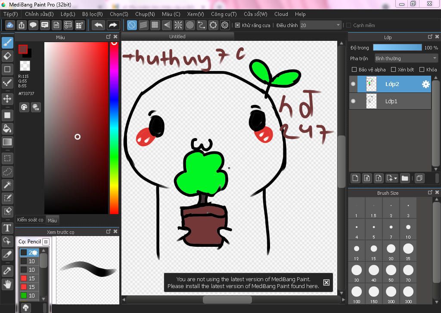Create a new layer
Screen dimensions: 441x313
click(x=355, y=178)
